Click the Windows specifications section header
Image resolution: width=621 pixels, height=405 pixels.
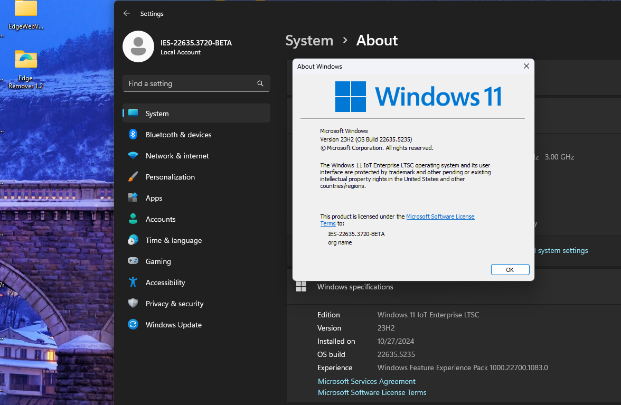coord(454,287)
